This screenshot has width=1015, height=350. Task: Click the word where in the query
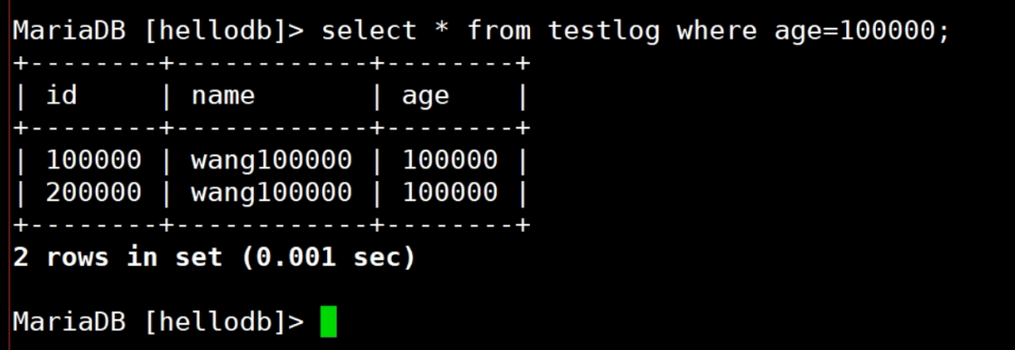pos(717,31)
